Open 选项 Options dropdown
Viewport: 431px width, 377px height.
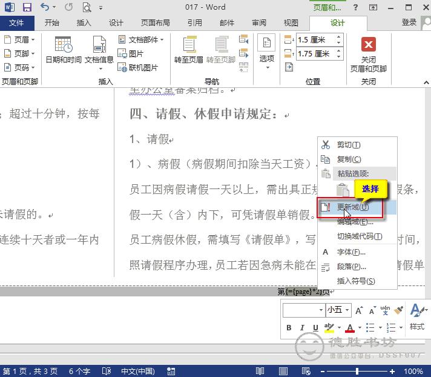pos(266,52)
